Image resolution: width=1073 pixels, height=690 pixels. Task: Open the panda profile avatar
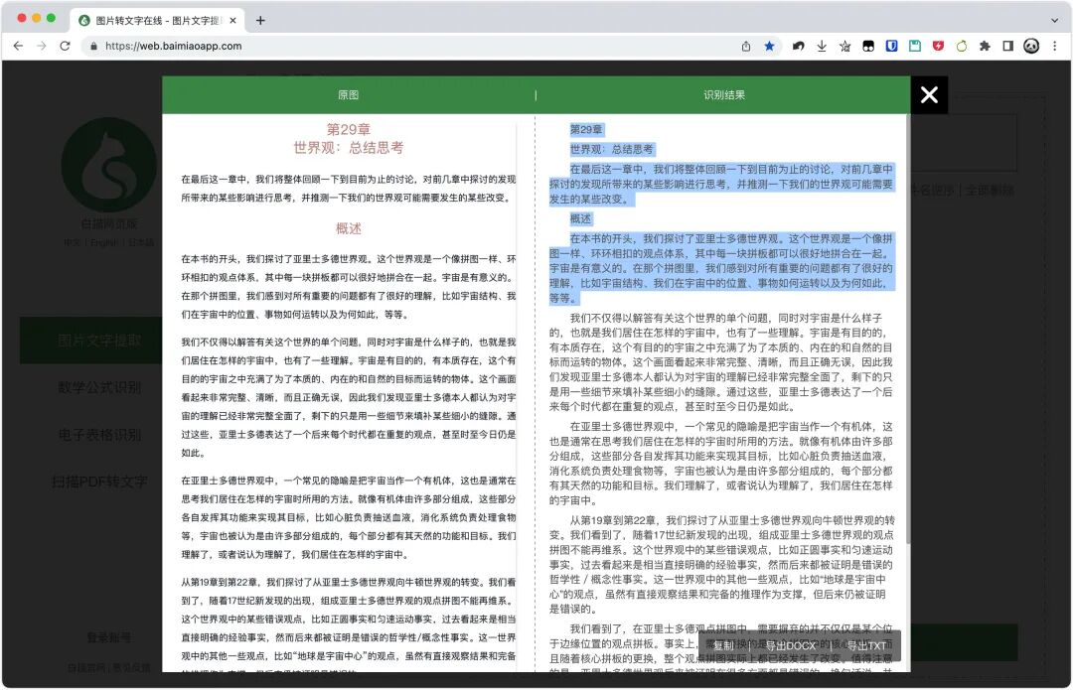tap(1031, 46)
